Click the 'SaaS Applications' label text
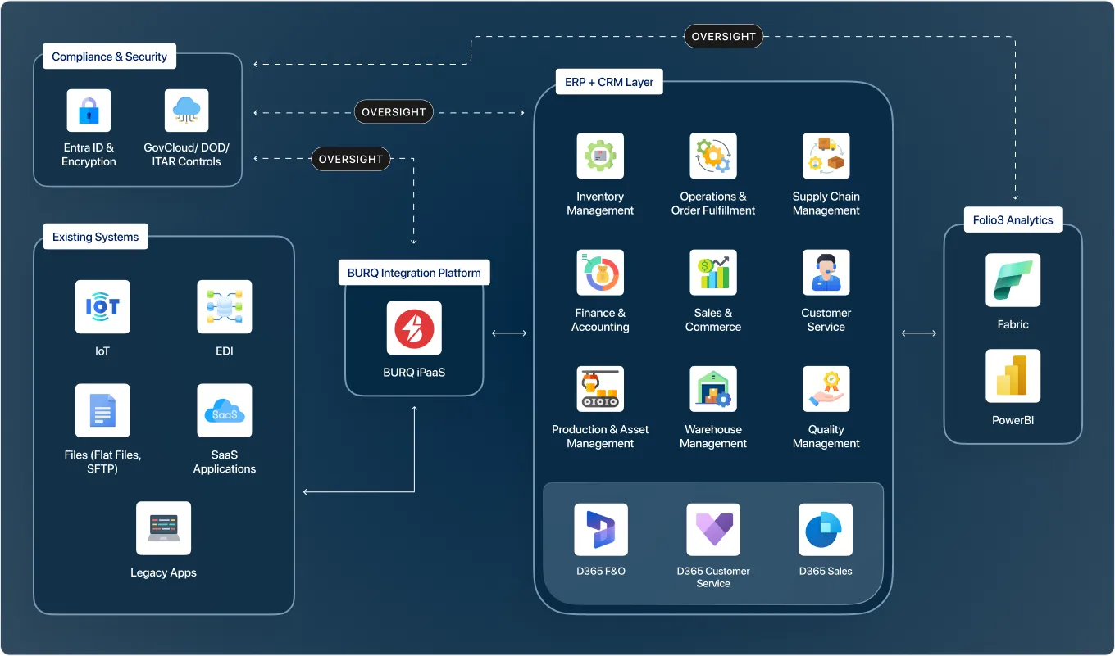This screenshot has height=656, width=1115. 225,462
